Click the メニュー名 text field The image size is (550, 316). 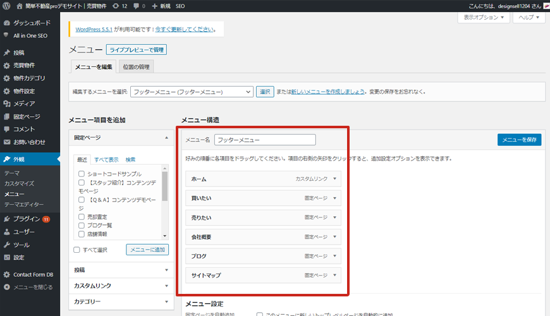[x=264, y=140]
